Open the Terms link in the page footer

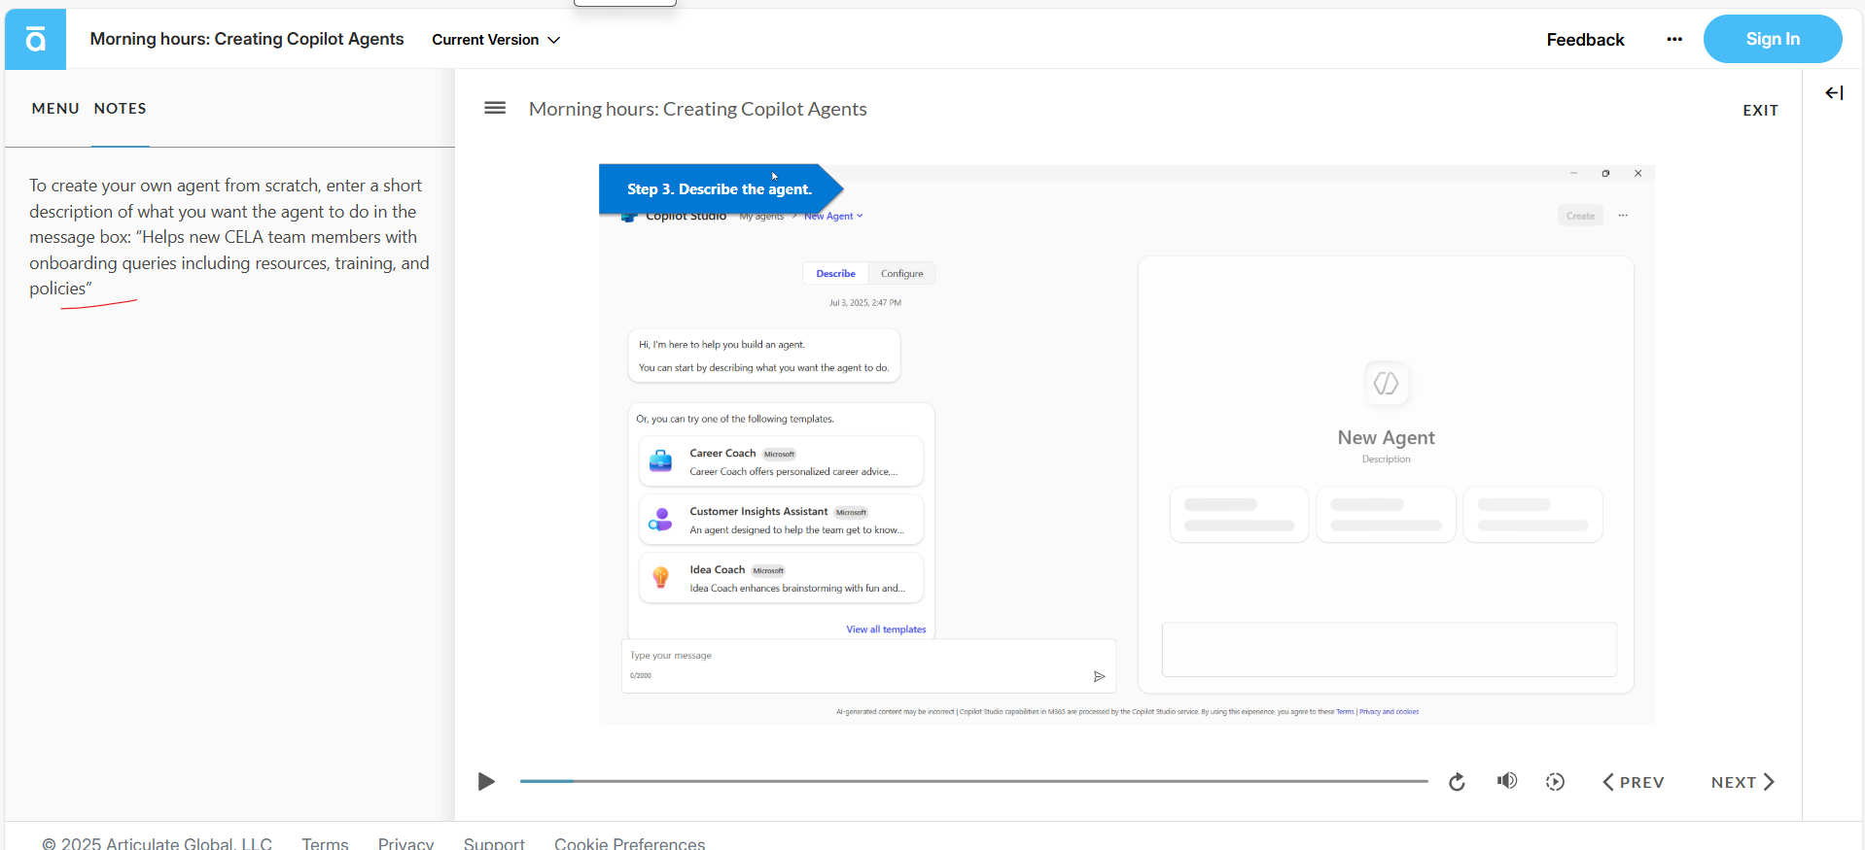tap(325, 842)
